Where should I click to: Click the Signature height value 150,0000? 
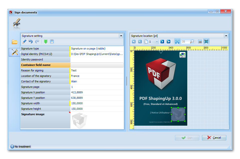point(97,109)
